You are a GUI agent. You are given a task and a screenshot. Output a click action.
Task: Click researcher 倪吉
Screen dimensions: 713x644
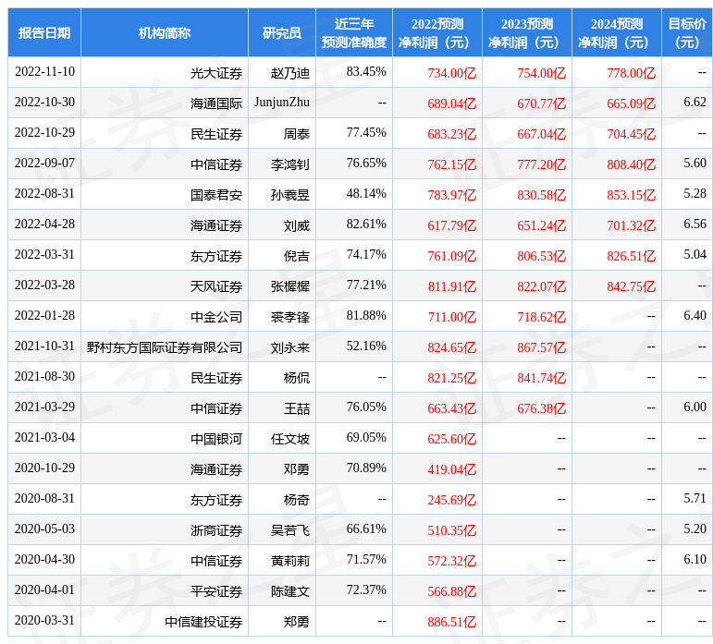coord(297,256)
